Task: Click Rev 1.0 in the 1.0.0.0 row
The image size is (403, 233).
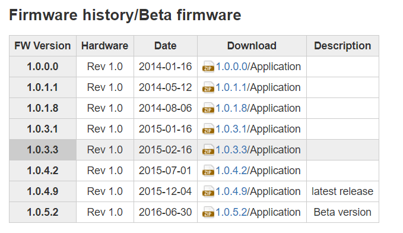Action: coord(105,67)
